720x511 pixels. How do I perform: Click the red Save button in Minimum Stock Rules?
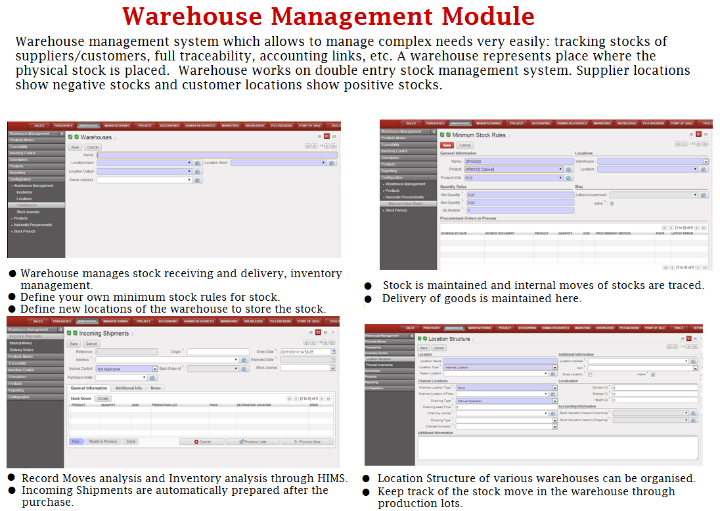click(x=447, y=145)
